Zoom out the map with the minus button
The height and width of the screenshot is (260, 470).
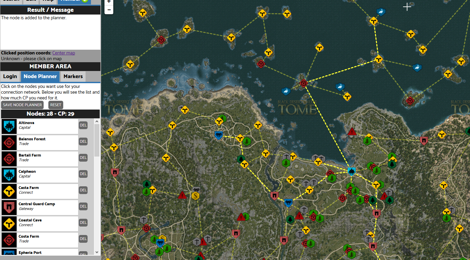click(109, 10)
